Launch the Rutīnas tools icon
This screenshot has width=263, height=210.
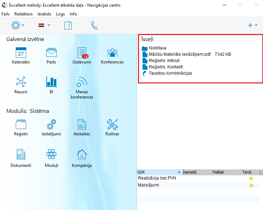(112, 124)
